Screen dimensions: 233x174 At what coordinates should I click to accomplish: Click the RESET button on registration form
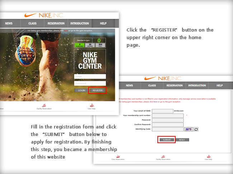tap(182, 140)
